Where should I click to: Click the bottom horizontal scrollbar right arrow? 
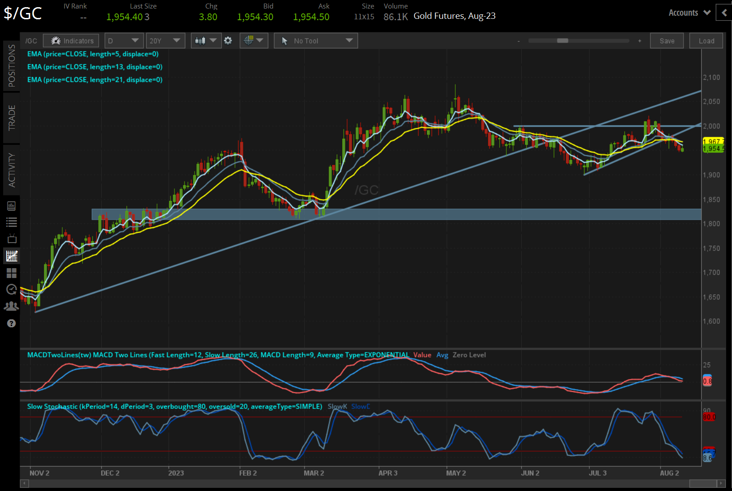[721, 483]
